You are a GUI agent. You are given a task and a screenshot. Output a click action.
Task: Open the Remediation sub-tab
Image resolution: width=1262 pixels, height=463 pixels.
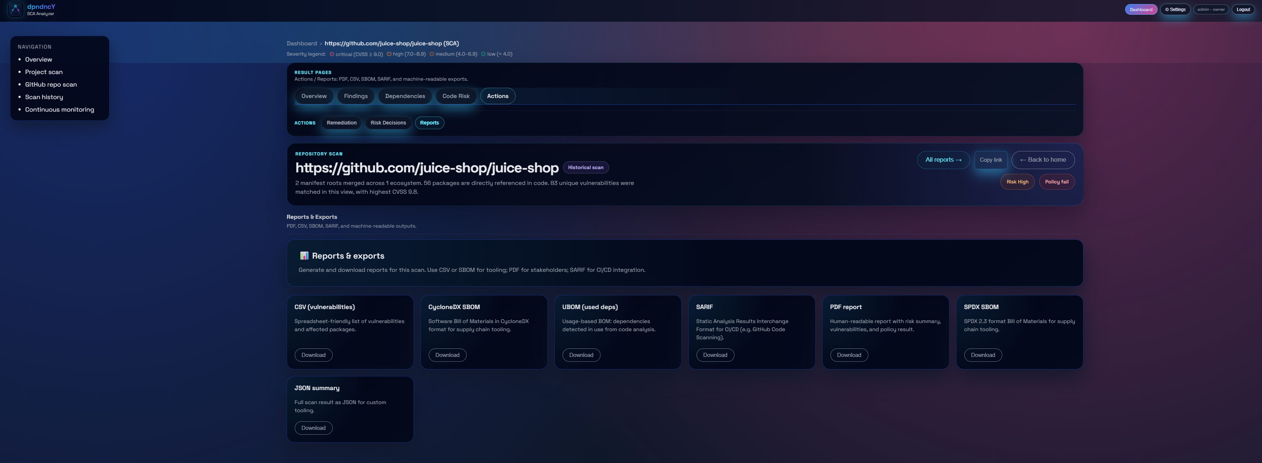coord(342,123)
